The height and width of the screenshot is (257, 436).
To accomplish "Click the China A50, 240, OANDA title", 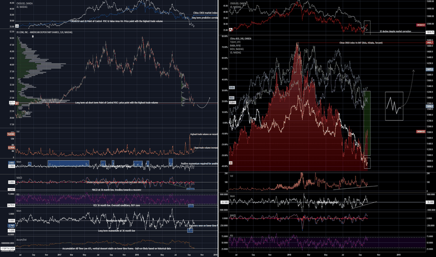I will click(240, 39).
